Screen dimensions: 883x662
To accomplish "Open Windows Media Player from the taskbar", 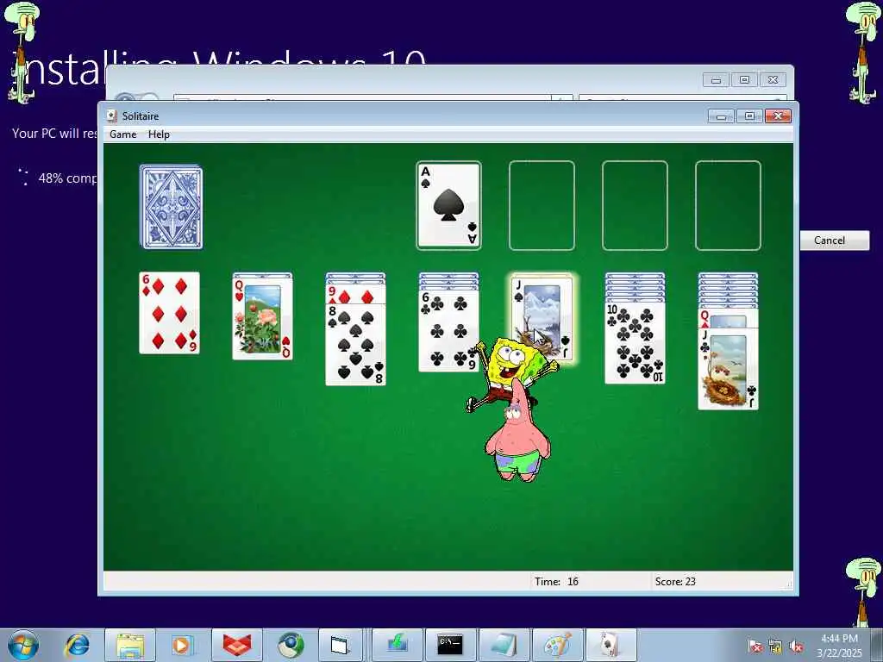I will (181, 645).
